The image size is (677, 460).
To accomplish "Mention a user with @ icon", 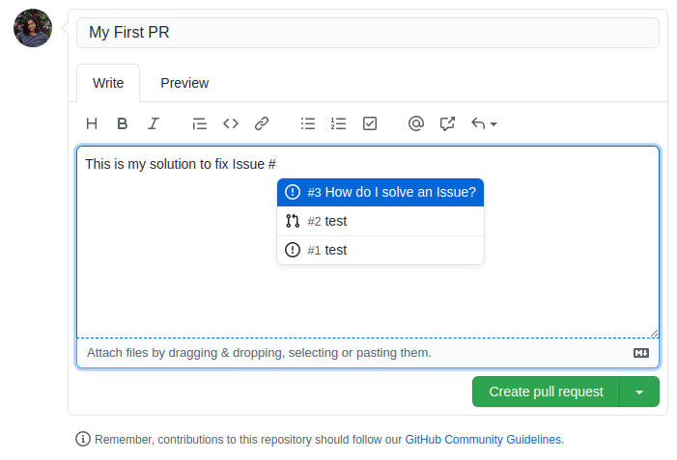I will pyautogui.click(x=416, y=123).
